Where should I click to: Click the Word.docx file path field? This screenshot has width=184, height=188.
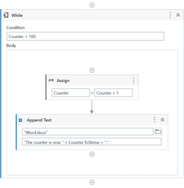[88, 132]
